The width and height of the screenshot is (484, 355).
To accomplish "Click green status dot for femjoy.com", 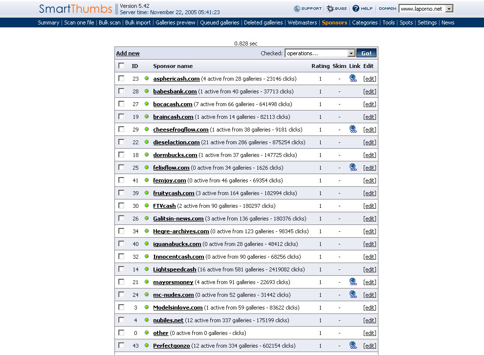I will [x=147, y=180].
